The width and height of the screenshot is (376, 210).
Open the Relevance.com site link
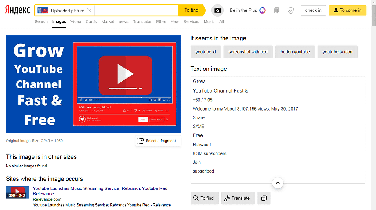tap(47, 199)
